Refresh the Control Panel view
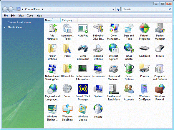Image resolution: width=174 pixels, height=130 pixels. click(118, 9)
